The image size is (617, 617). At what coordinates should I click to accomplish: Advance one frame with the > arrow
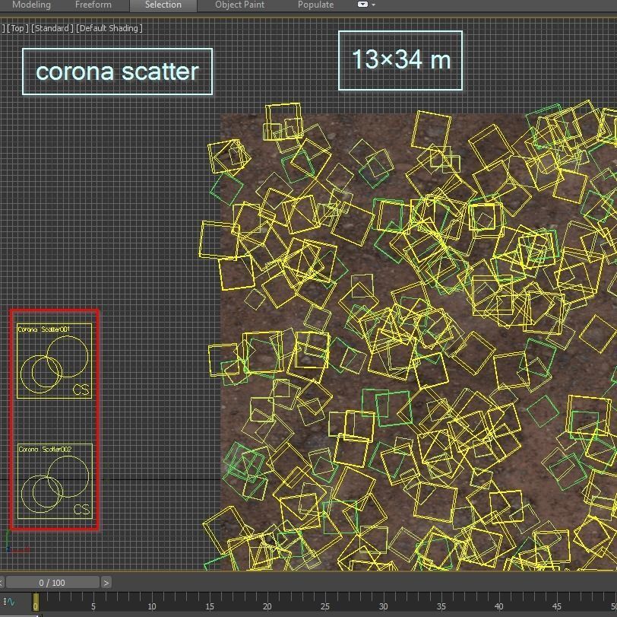coord(106,583)
